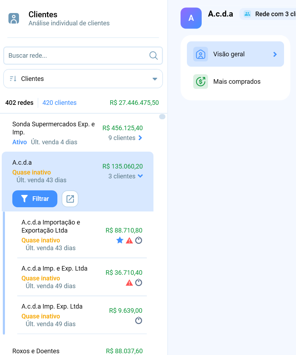296x355 pixels.
Task: Click the list scrollbar thumb
Action: [162, 116]
